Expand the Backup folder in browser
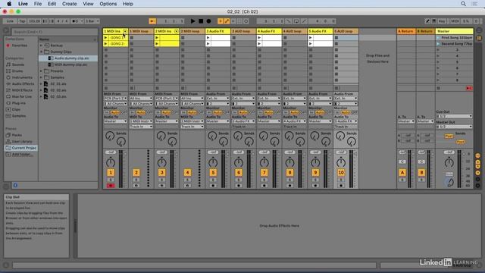Screen dimensions: 485x273 [41, 45]
